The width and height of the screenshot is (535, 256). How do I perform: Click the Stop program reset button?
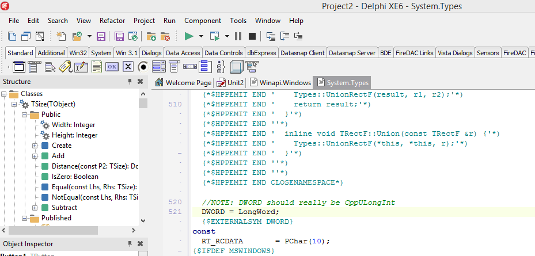252,36
